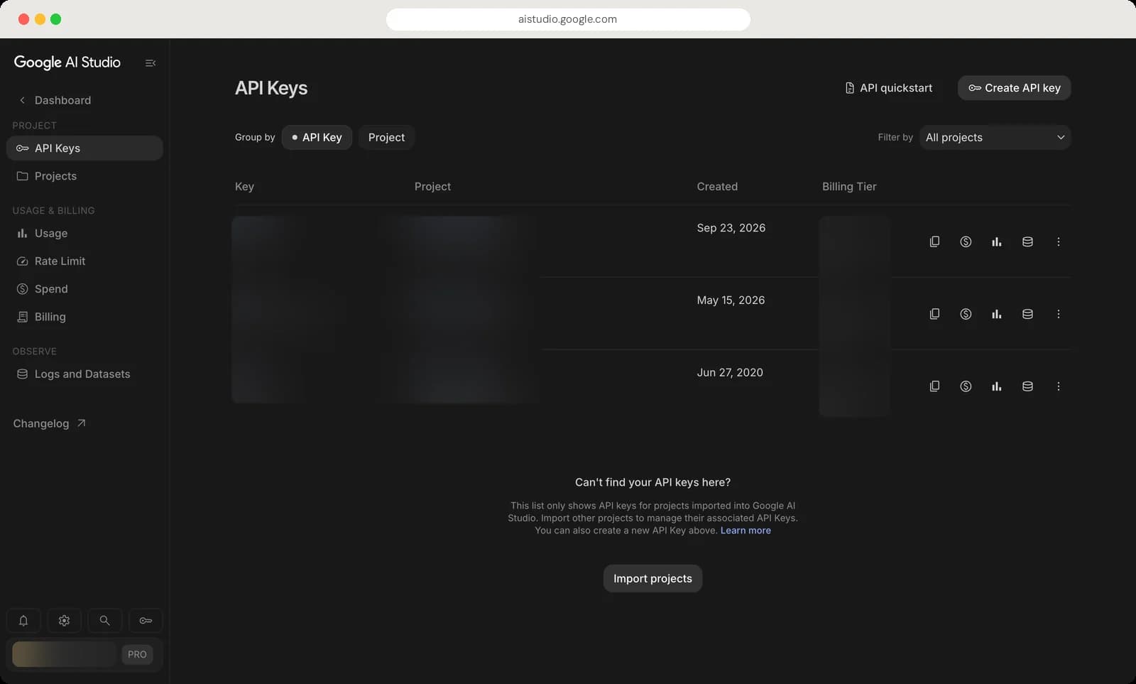Open the API quickstart guide
1136x684 pixels.
(888, 88)
